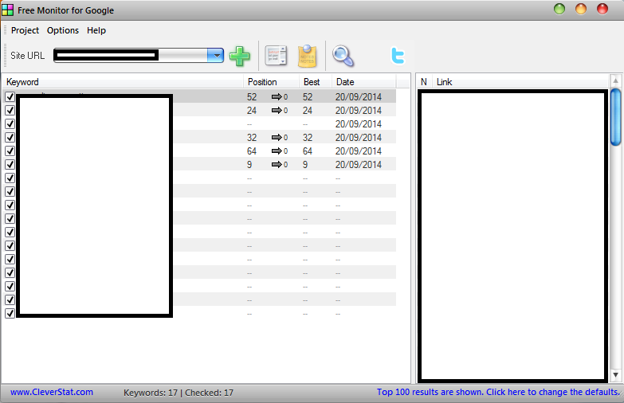Uncheck the keyword with position 32
Image resolution: width=624 pixels, height=403 pixels.
(x=10, y=137)
